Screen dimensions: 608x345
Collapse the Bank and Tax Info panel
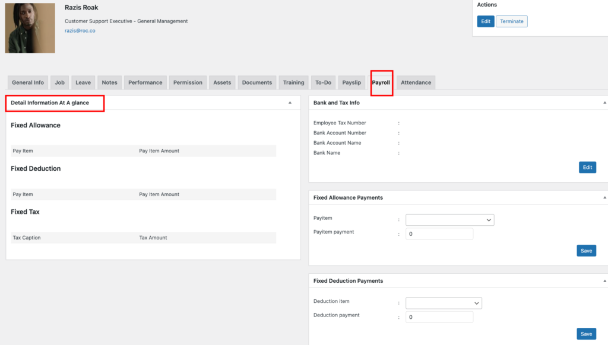604,103
